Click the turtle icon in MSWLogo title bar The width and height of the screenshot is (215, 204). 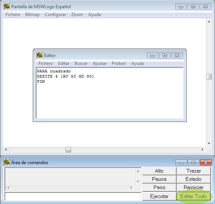7,6
